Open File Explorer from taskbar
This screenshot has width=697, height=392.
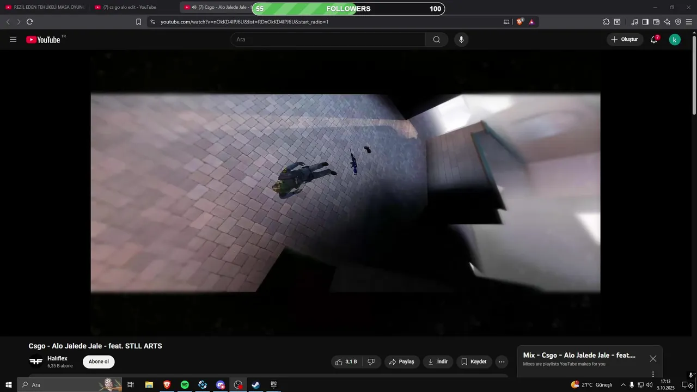(149, 385)
